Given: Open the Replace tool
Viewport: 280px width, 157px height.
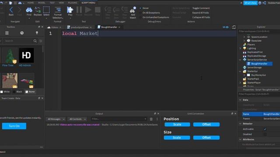Looking at the screenshot, I should [38, 10].
